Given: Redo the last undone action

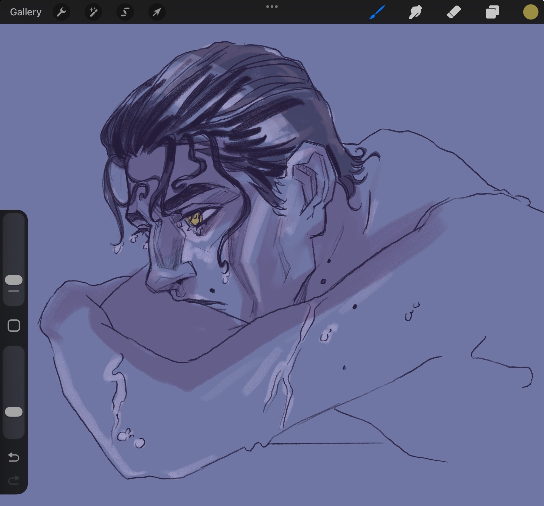Looking at the screenshot, I should [14, 480].
